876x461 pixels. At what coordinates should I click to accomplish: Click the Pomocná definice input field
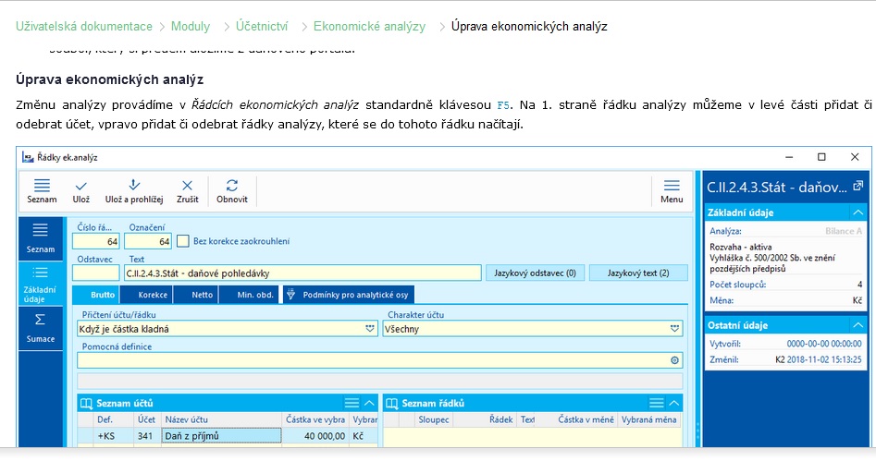(380, 360)
